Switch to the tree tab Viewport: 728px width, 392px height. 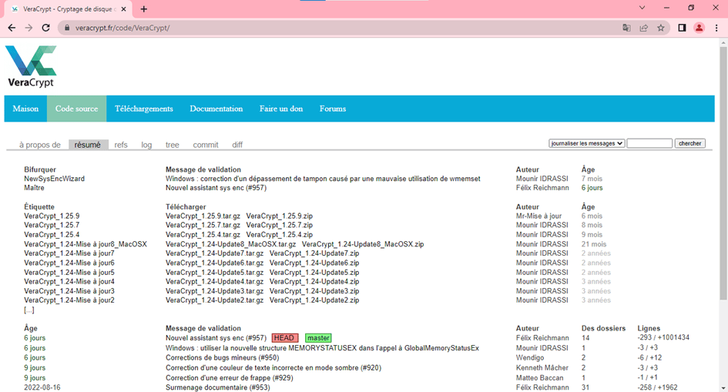(173, 145)
